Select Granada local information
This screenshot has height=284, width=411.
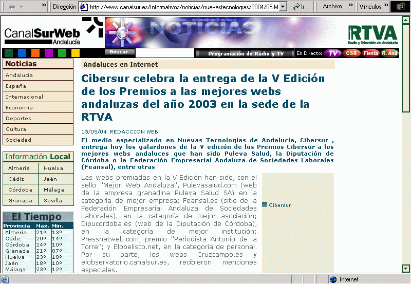tap(21, 200)
